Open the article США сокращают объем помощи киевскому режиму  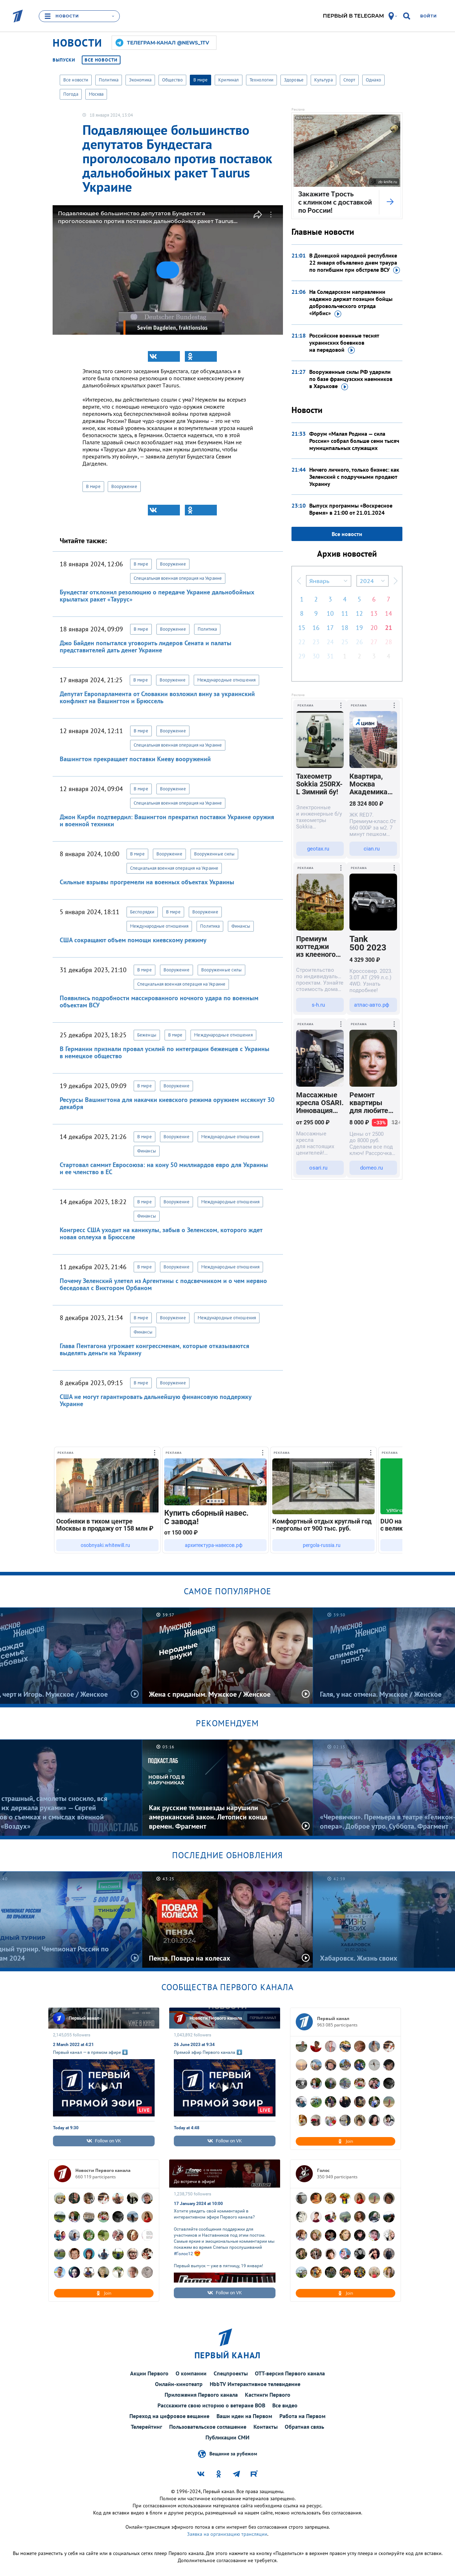pyautogui.click(x=133, y=940)
